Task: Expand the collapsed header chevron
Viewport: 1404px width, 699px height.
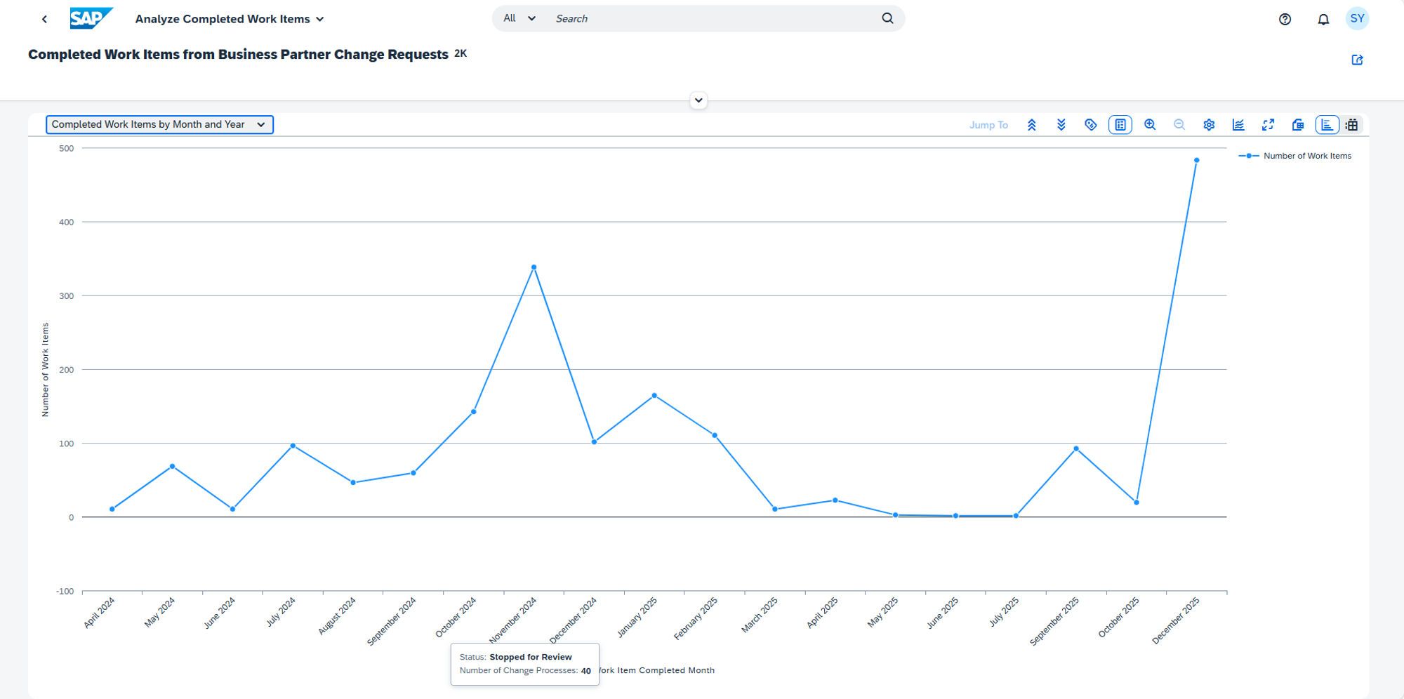Action: click(x=698, y=100)
